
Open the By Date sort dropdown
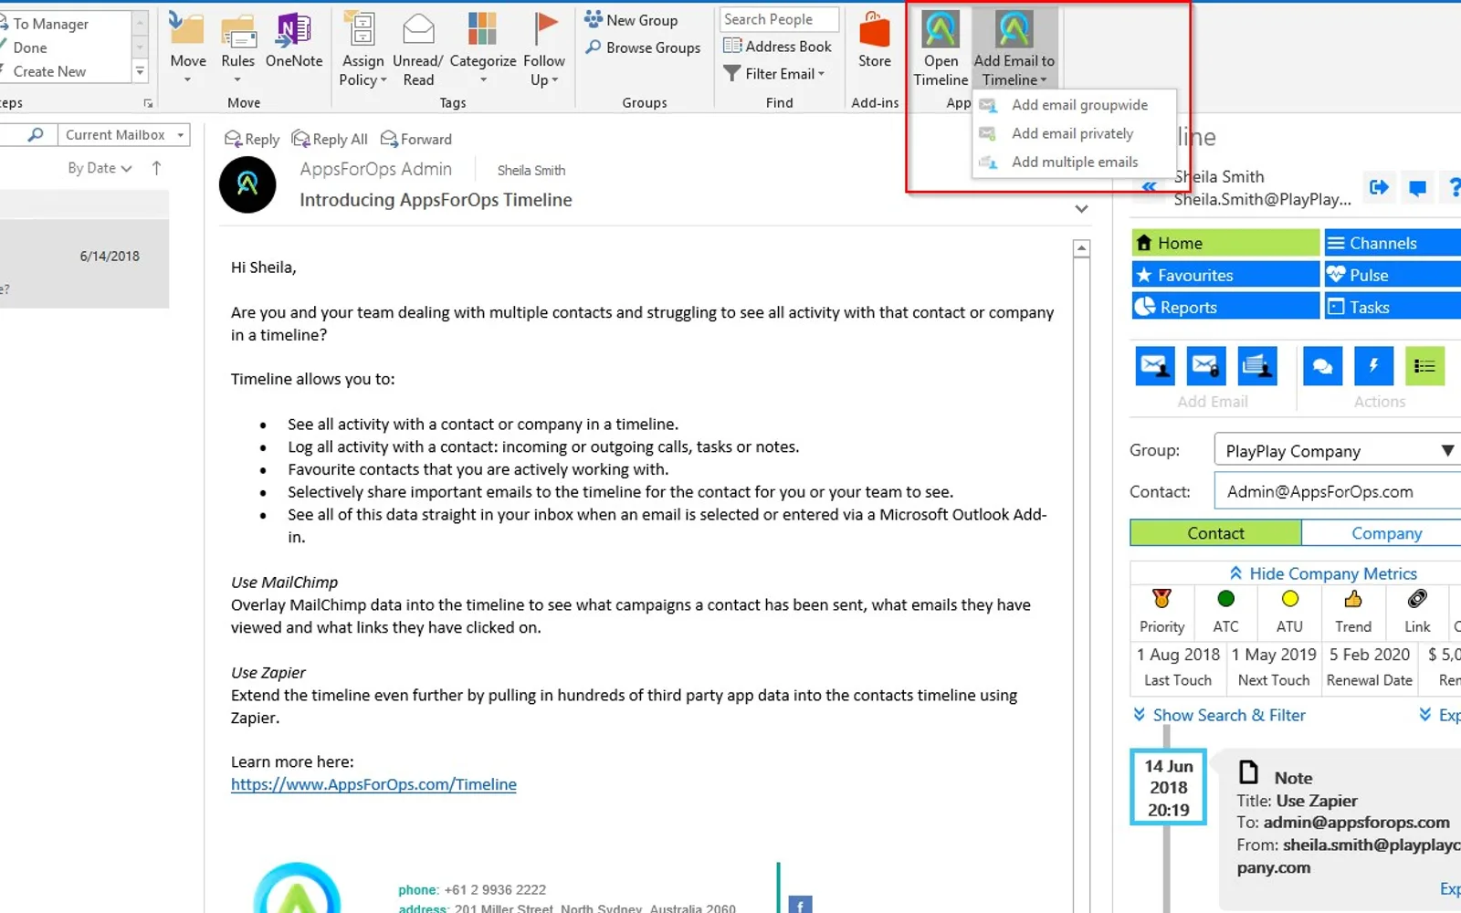point(100,168)
